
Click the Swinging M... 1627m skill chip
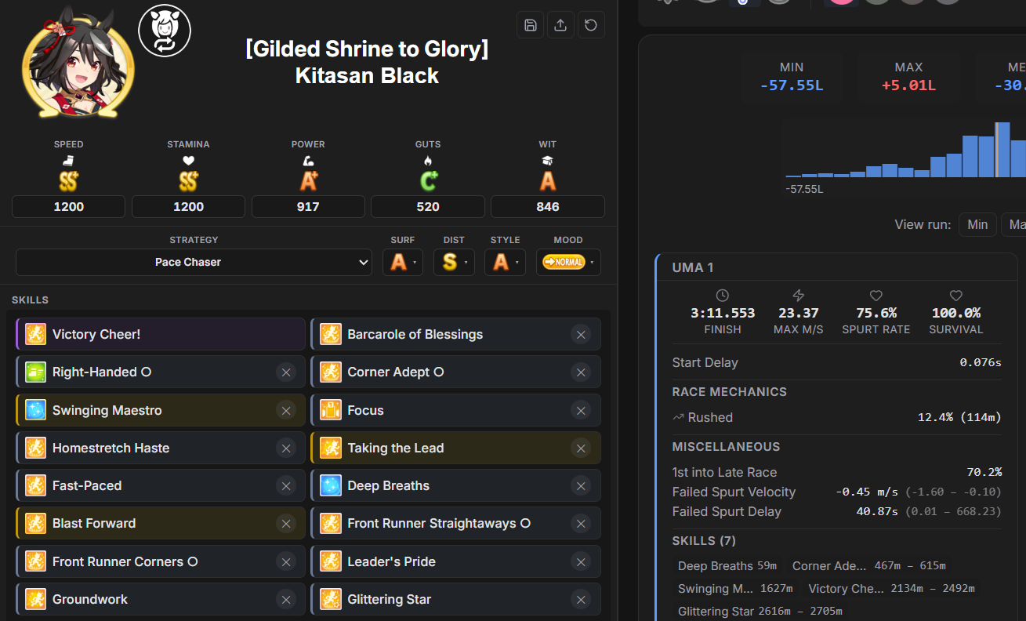point(735,589)
